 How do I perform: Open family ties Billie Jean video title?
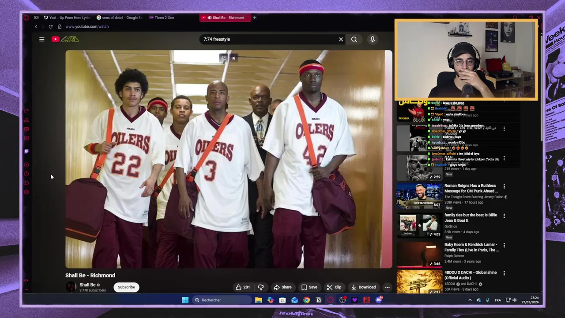(x=471, y=218)
